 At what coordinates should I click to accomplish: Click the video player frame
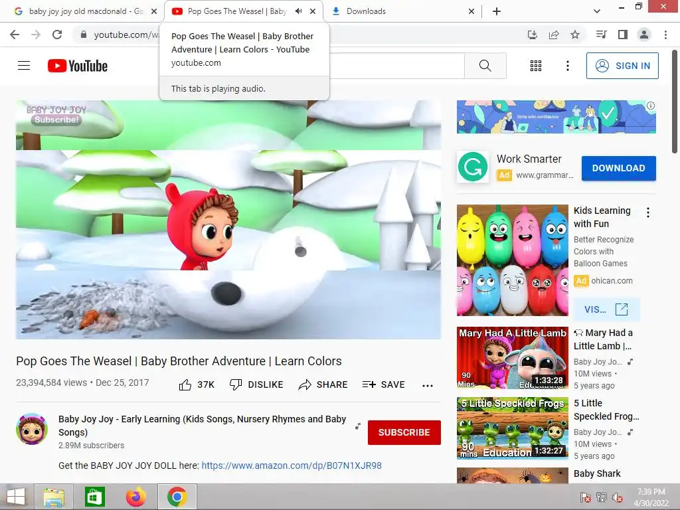pos(228,219)
